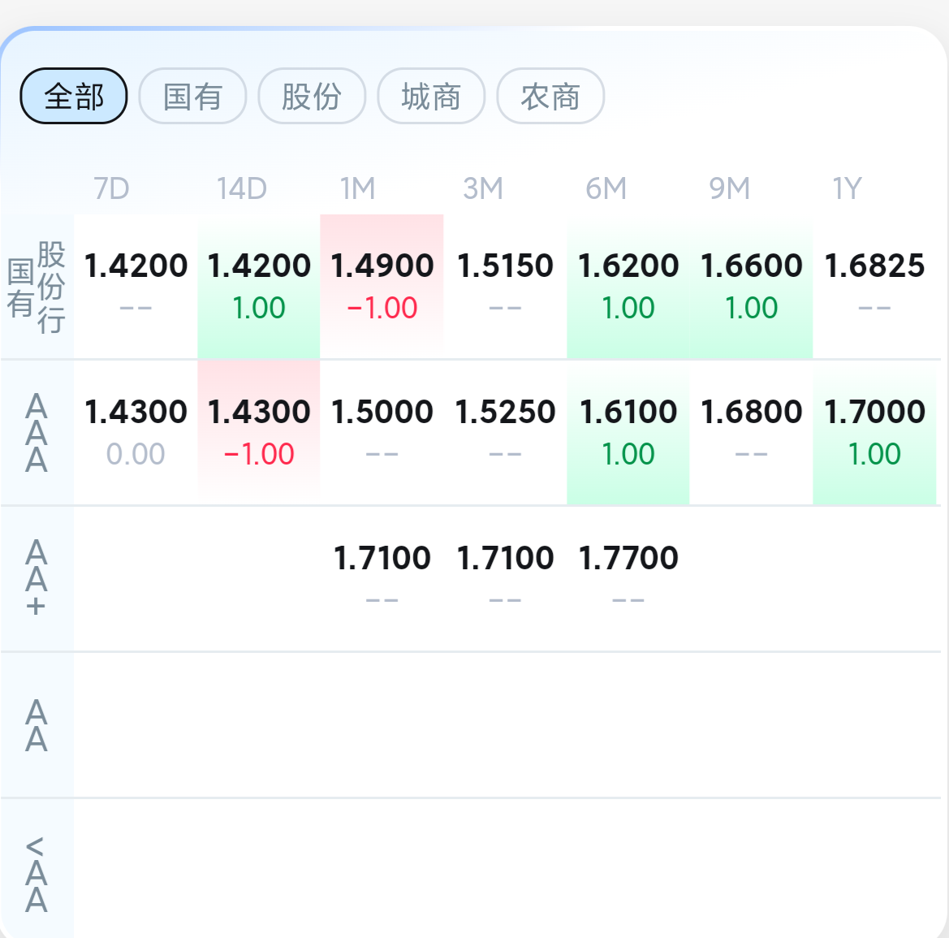Select the 农商 filter tab

coord(550,97)
